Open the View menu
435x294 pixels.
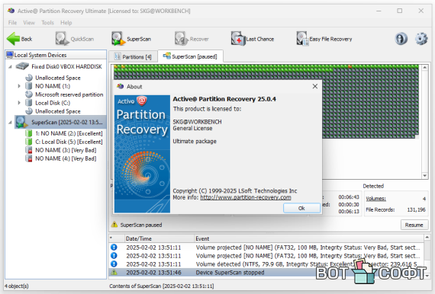[29, 23]
